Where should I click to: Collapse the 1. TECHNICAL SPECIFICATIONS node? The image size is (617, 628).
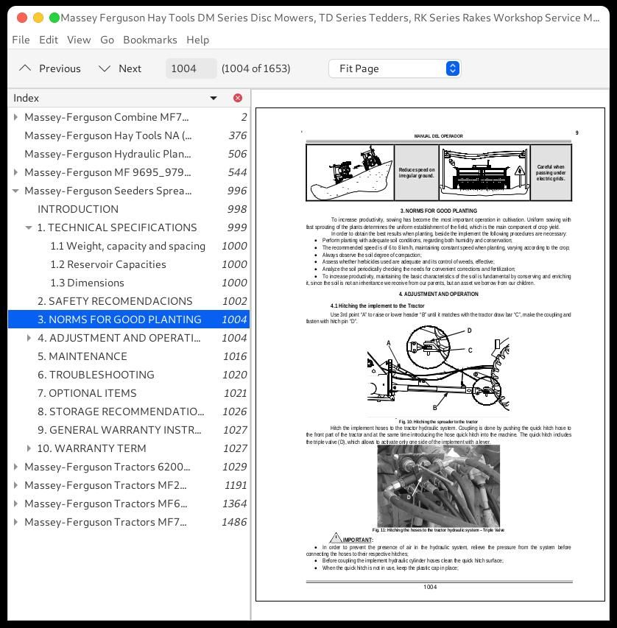coord(29,227)
